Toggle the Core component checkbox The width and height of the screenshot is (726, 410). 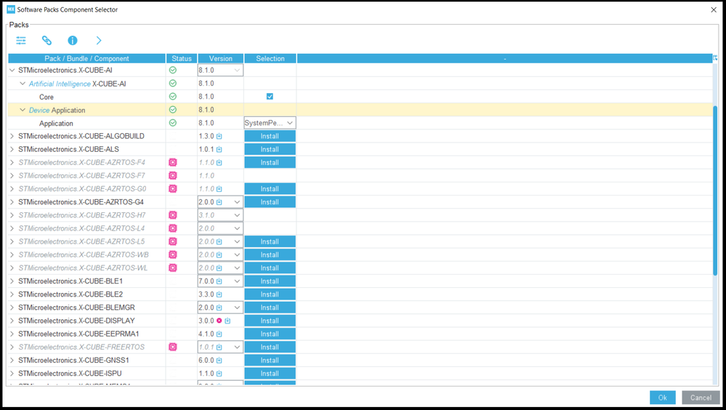click(x=270, y=97)
